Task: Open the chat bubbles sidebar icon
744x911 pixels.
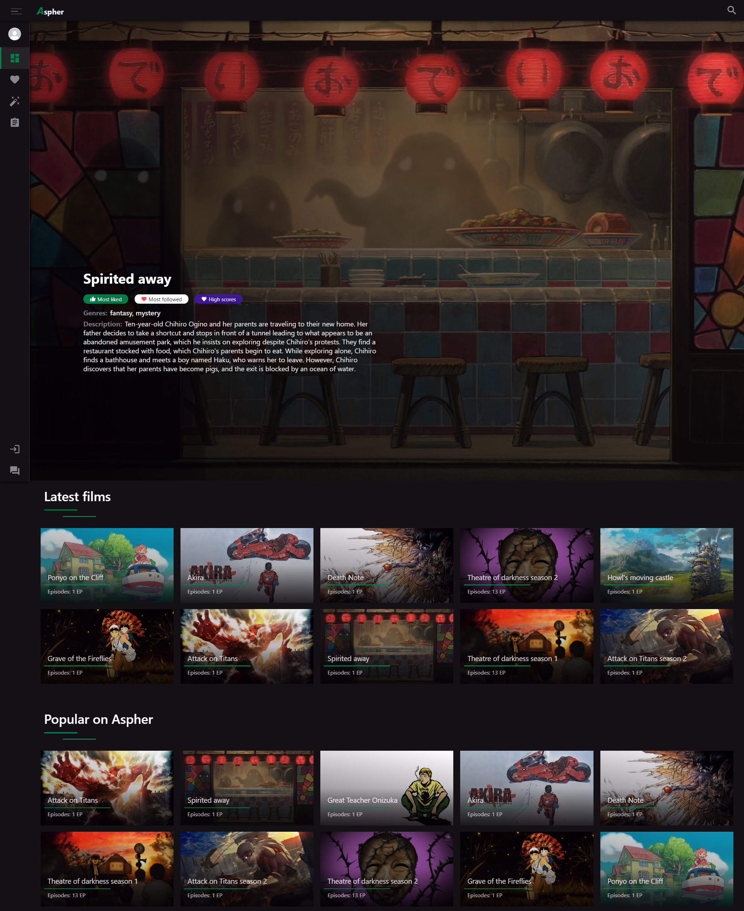Action: [14, 470]
